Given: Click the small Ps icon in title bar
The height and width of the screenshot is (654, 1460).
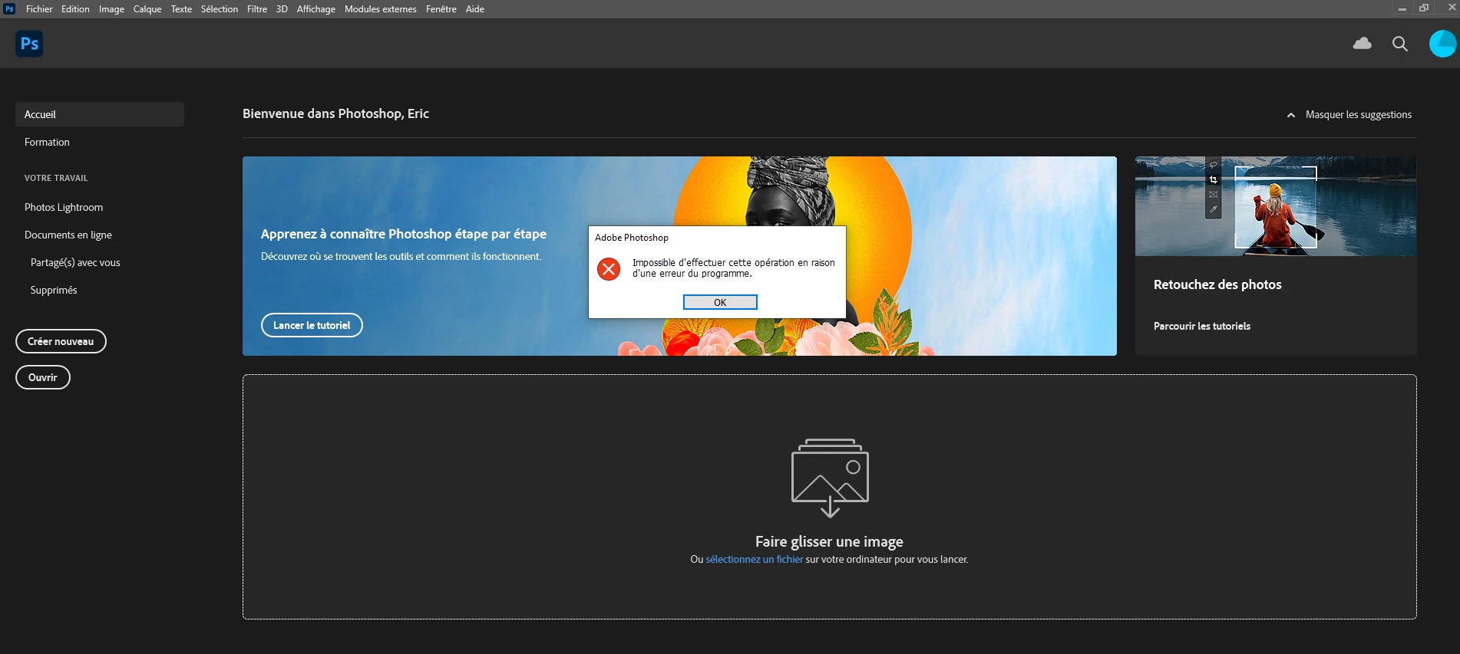Looking at the screenshot, I should click(9, 9).
